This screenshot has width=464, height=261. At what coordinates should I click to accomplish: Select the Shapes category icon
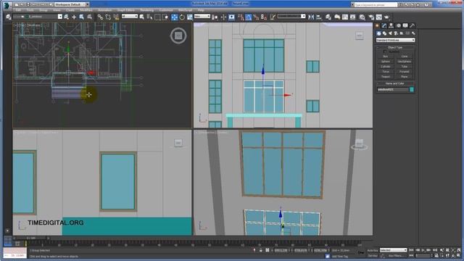[384, 33]
